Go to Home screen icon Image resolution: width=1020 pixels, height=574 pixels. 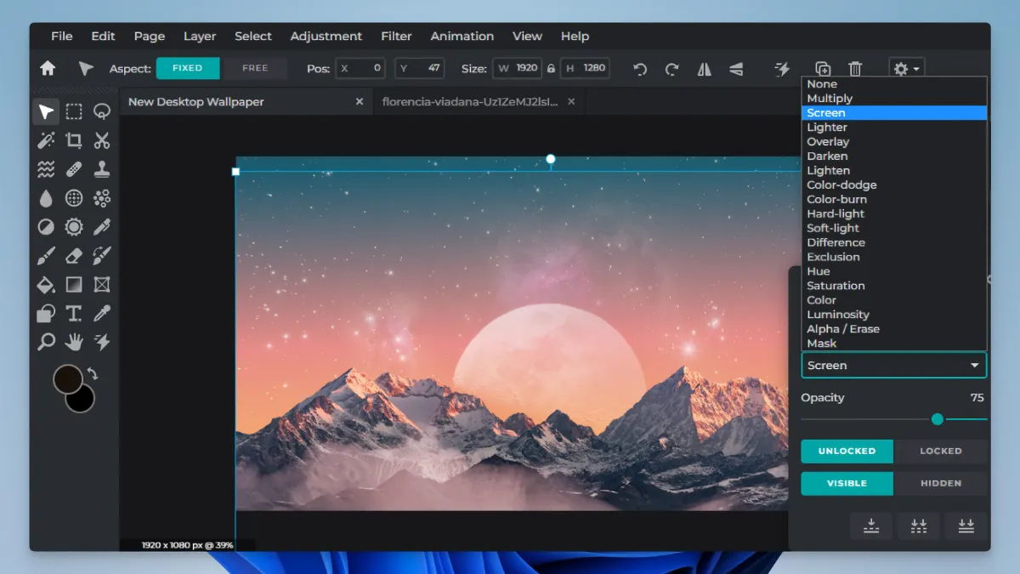[48, 68]
